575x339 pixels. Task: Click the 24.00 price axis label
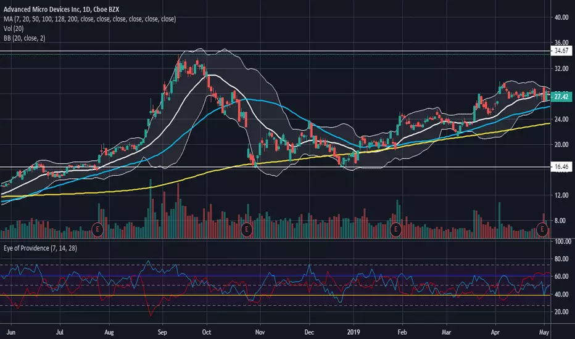(x=561, y=119)
